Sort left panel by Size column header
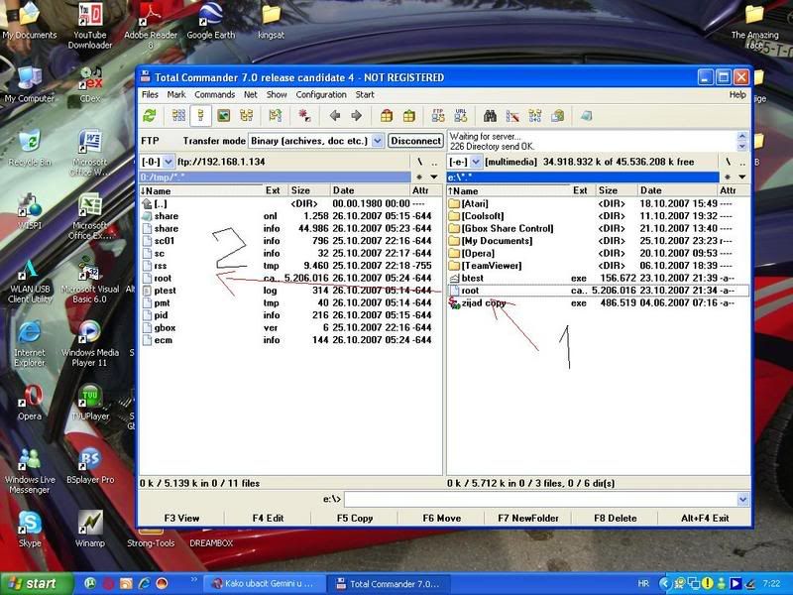The height and width of the screenshot is (595, 793). [x=308, y=190]
